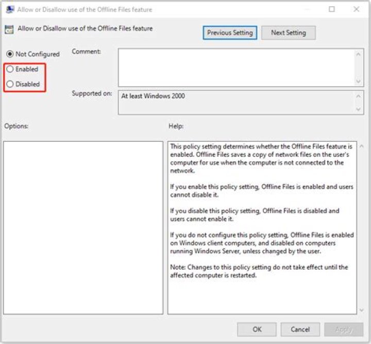Viewport: 371px width, 344px height.
Task: Click the Comment box scroll down arrow
Action: (x=359, y=81)
